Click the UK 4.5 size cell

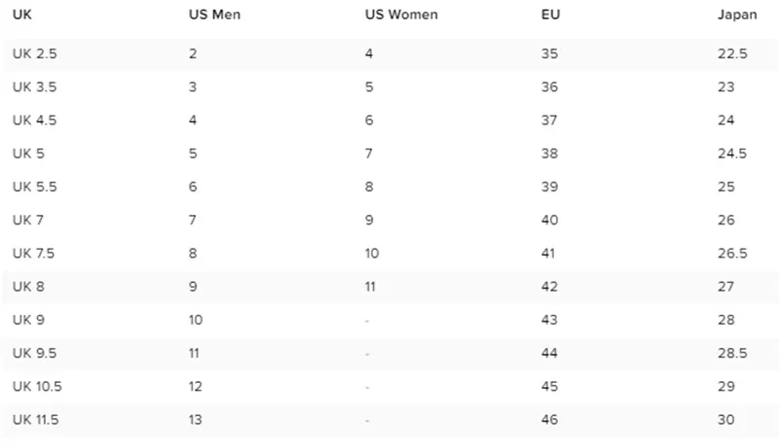click(35, 120)
